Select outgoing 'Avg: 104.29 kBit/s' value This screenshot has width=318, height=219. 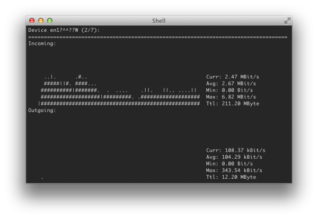coord(234,157)
